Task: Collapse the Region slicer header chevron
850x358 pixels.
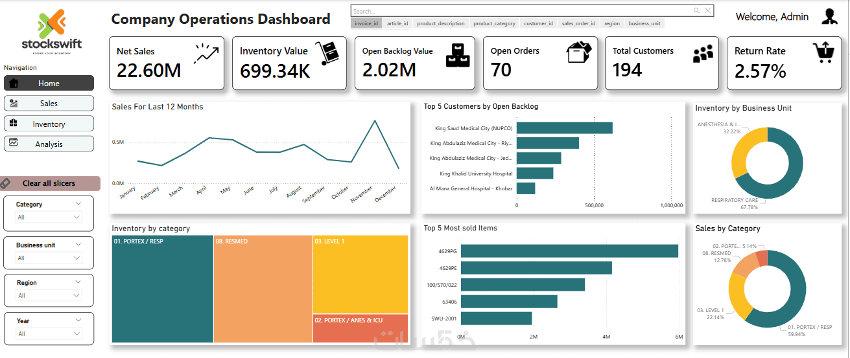Action: (78, 282)
